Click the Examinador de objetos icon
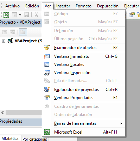This screenshot has width=140, height=141. pyautogui.click(x=47, y=48)
